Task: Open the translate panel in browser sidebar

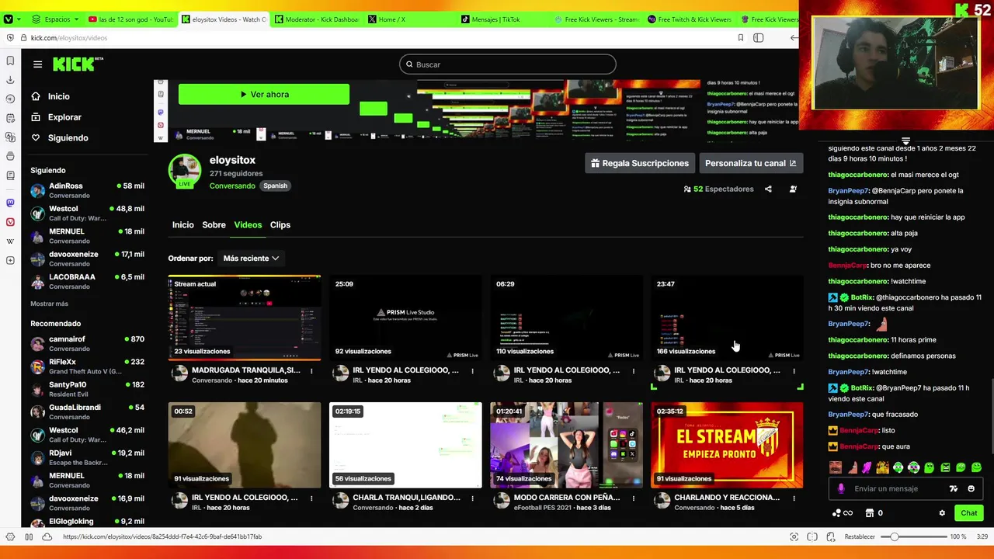Action: point(10,137)
